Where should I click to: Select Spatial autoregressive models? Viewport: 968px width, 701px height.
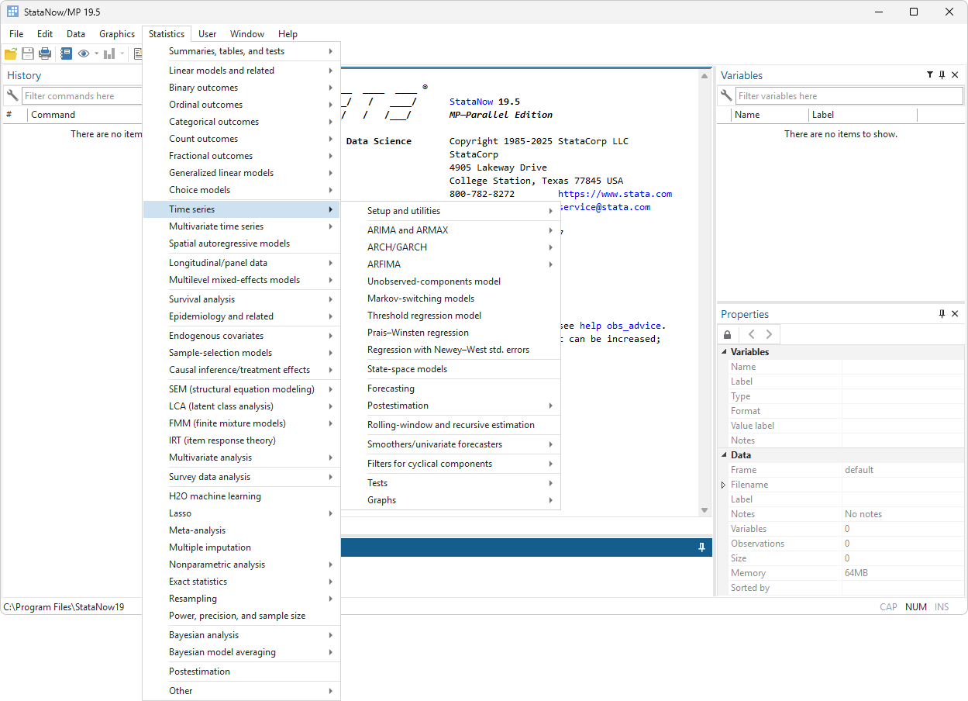(x=242, y=243)
